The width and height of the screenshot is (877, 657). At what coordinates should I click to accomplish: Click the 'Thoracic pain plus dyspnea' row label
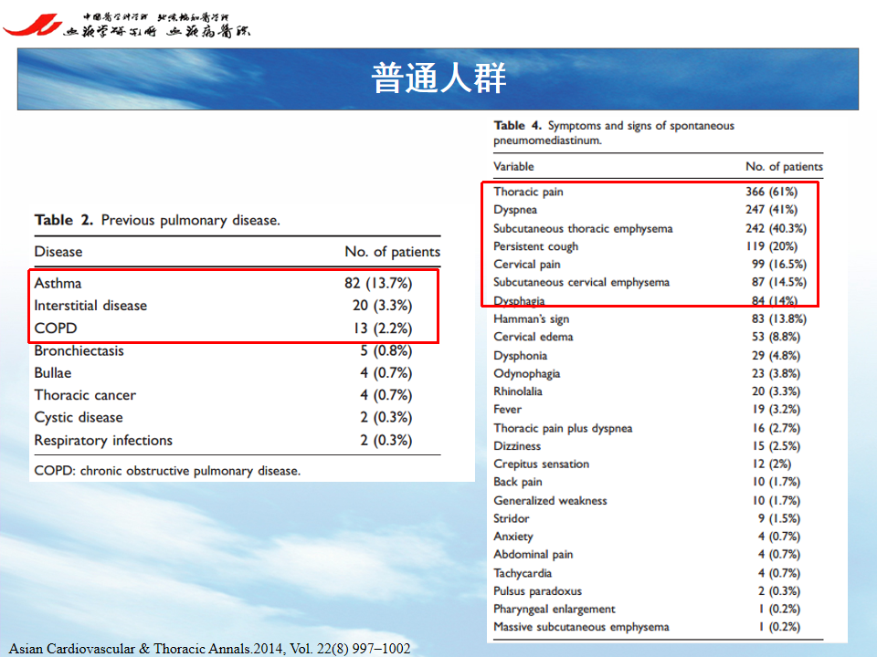[x=563, y=429]
